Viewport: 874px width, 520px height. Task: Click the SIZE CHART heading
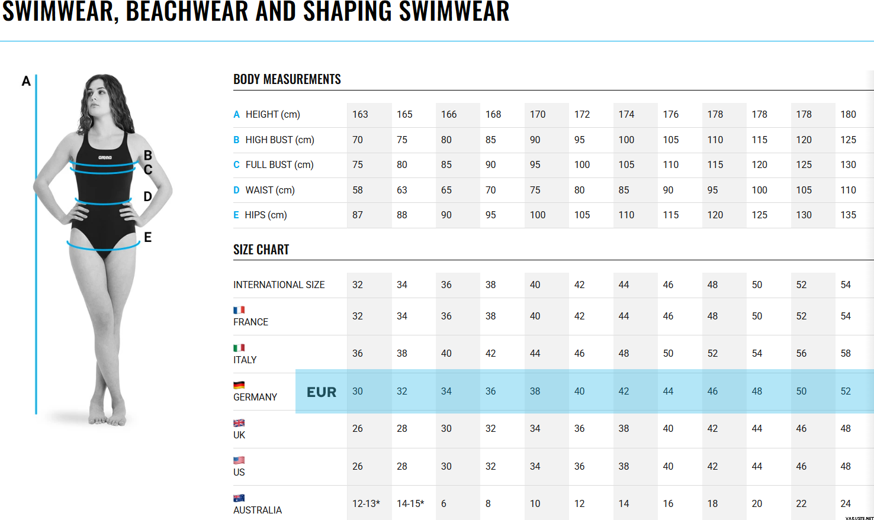coord(261,250)
